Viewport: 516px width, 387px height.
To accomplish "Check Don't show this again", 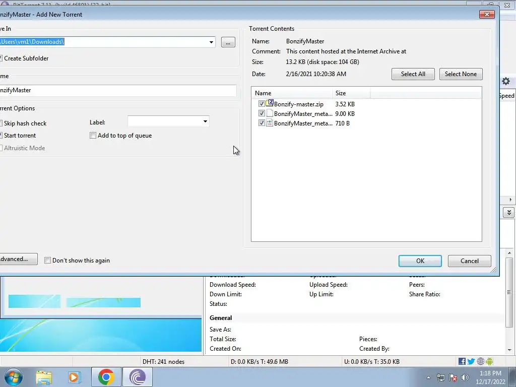I will tap(47, 261).
